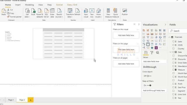Select the donut chart visualization

click(x=160, y=37)
